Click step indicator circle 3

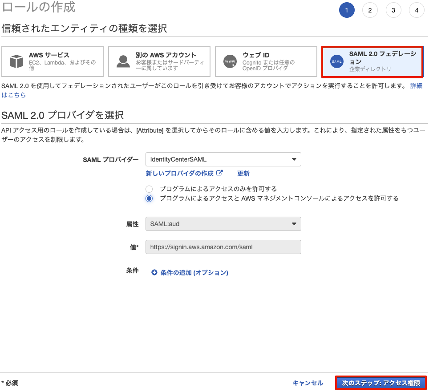tap(393, 10)
